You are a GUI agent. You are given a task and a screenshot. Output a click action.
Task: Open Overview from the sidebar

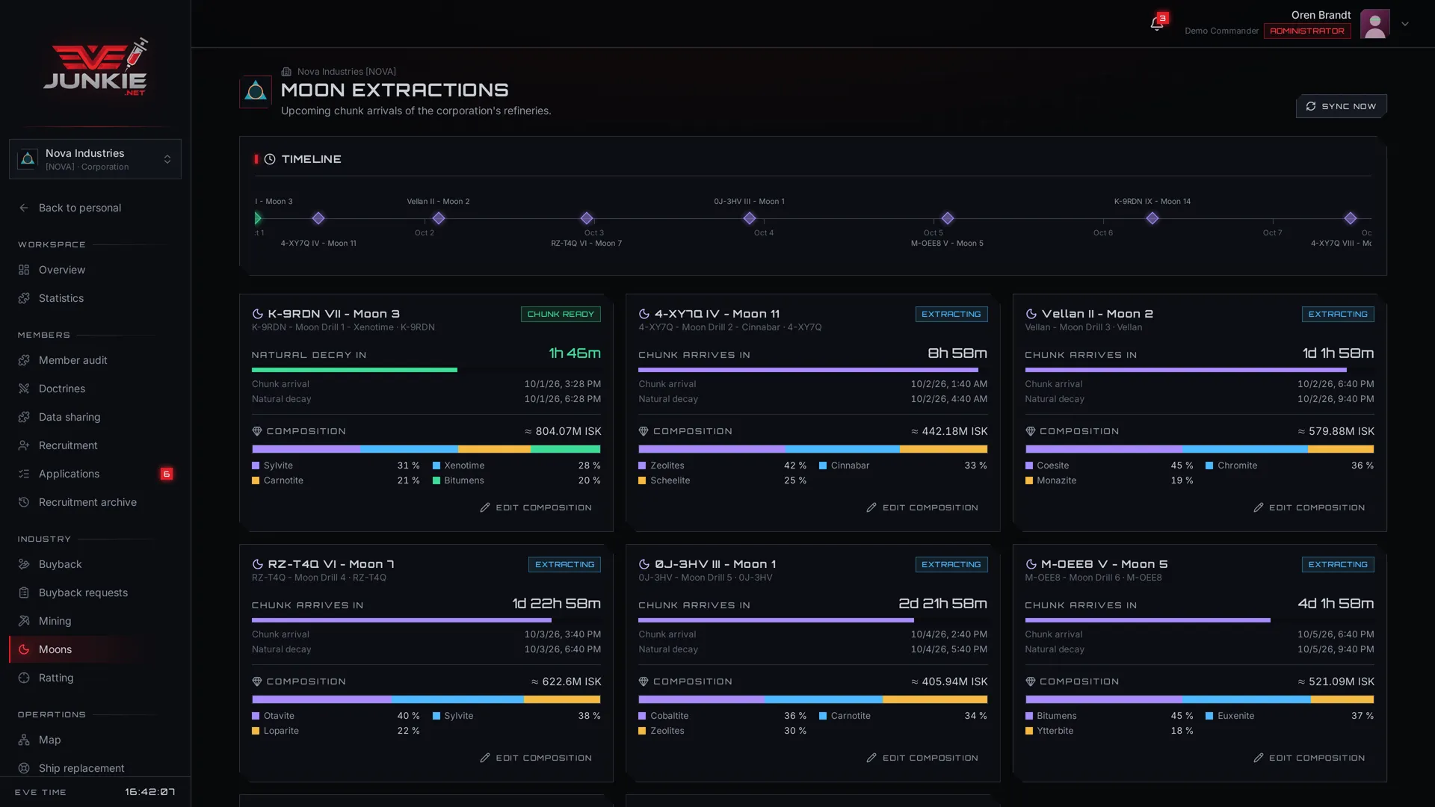coord(95,270)
